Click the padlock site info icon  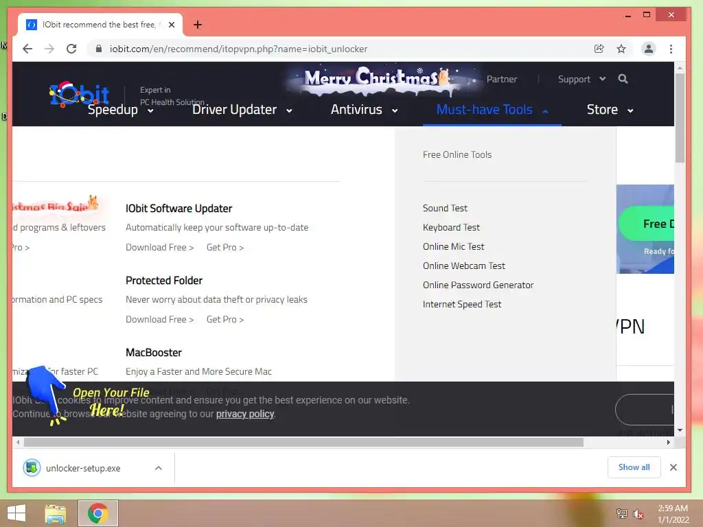coord(99,49)
